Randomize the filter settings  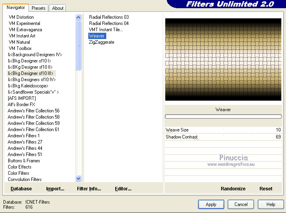tap(233, 188)
